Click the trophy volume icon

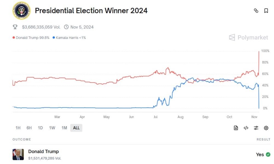[x=15, y=27]
